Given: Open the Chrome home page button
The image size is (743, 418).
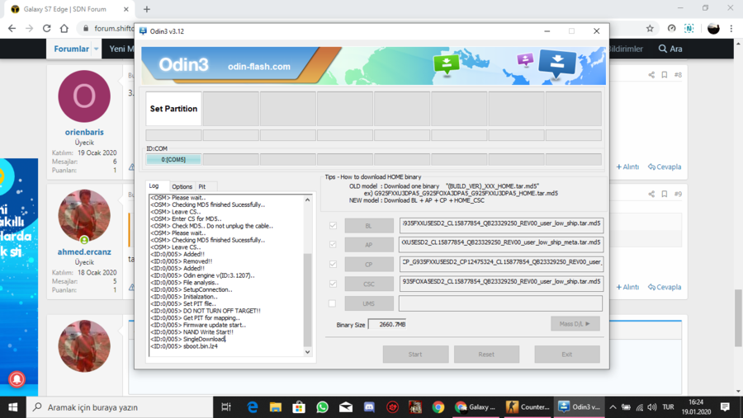Looking at the screenshot, I should (x=64, y=28).
